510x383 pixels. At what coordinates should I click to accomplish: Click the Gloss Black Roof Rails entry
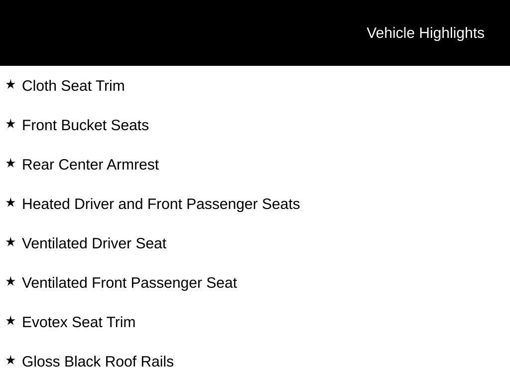(x=98, y=362)
